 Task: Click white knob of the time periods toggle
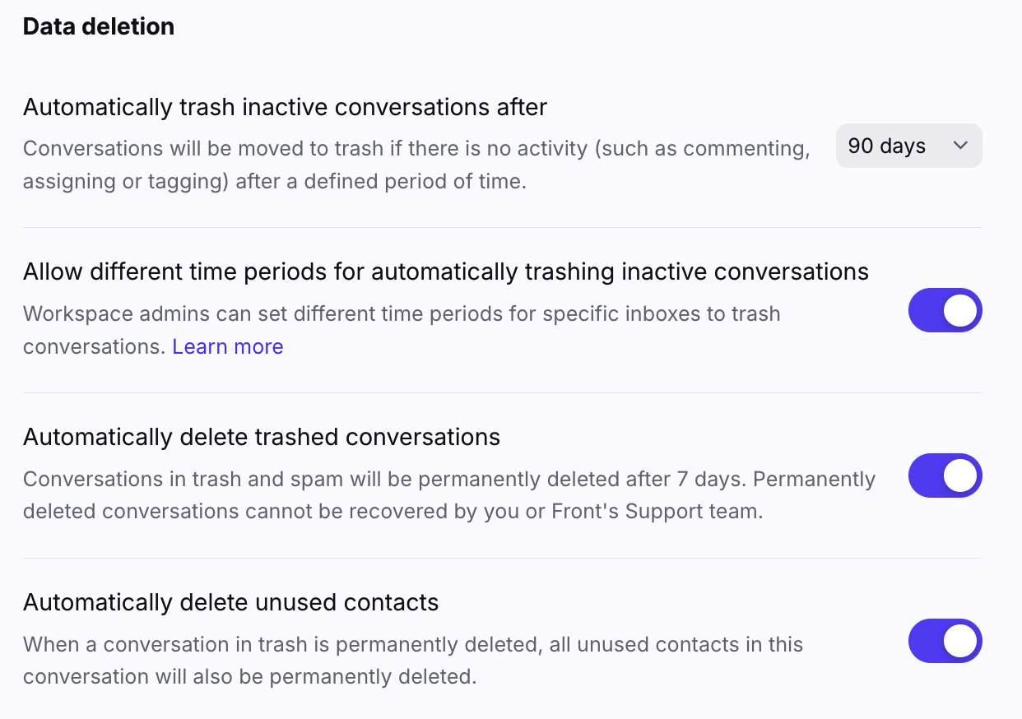960,310
